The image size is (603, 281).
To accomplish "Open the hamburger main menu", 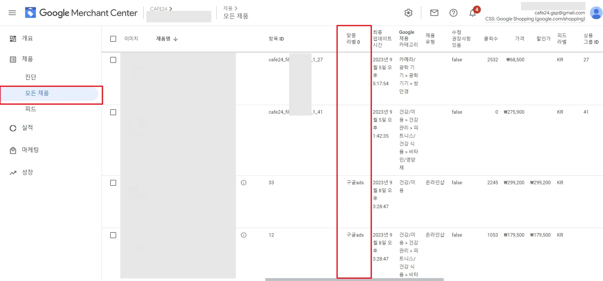I will click(x=12, y=13).
